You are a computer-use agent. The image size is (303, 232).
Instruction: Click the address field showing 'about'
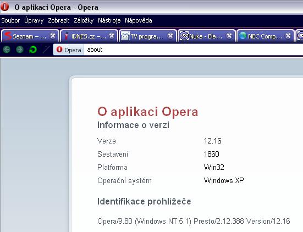click(193, 49)
